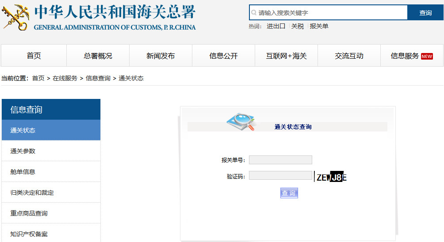Open the 总署概况 menu item
Viewport: 444px width, 242px height.
[98, 56]
